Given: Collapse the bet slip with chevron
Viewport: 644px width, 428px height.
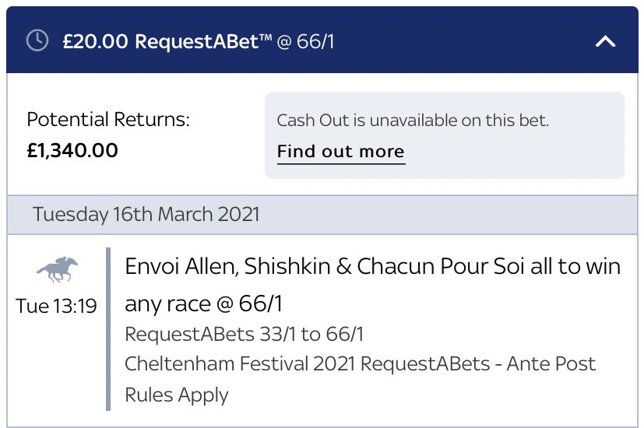Looking at the screenshot, I should tap(605, 41).
